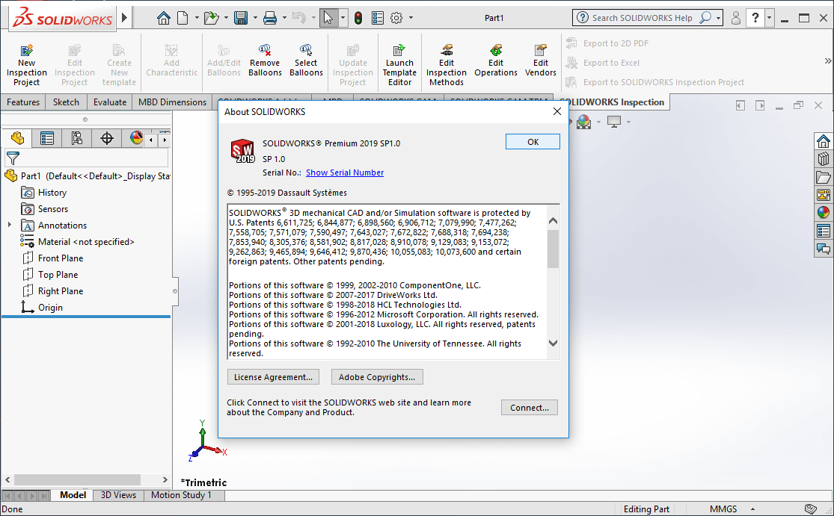Viewport: 834px width, 516px height.
Task: Activate the Select cursor tool
Action: point(328,18)
